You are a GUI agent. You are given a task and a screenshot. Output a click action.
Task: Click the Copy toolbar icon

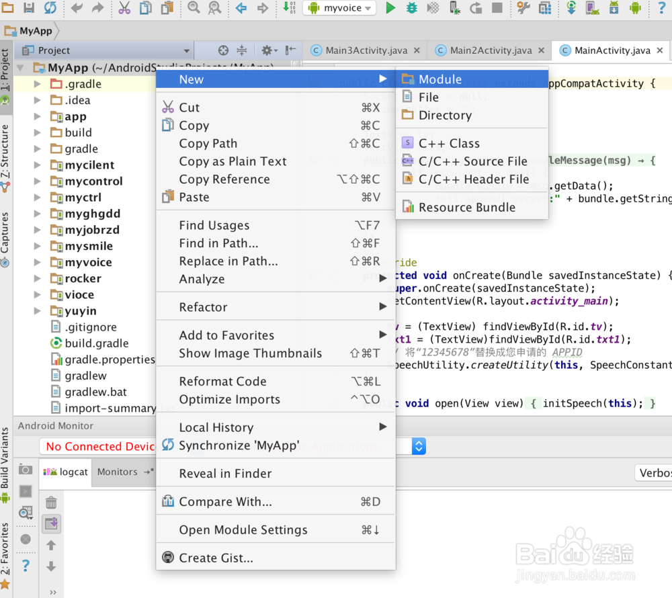click(146, 7)
